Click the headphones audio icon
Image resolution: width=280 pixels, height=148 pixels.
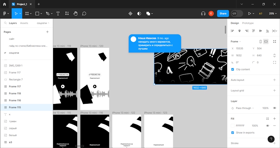(203, 14)
